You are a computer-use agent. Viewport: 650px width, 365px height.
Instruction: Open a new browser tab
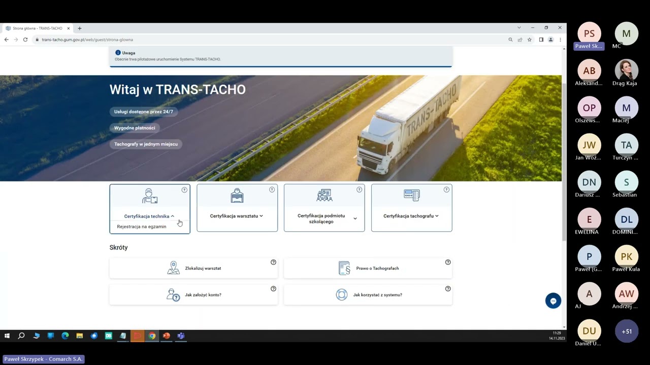(79, 28)
